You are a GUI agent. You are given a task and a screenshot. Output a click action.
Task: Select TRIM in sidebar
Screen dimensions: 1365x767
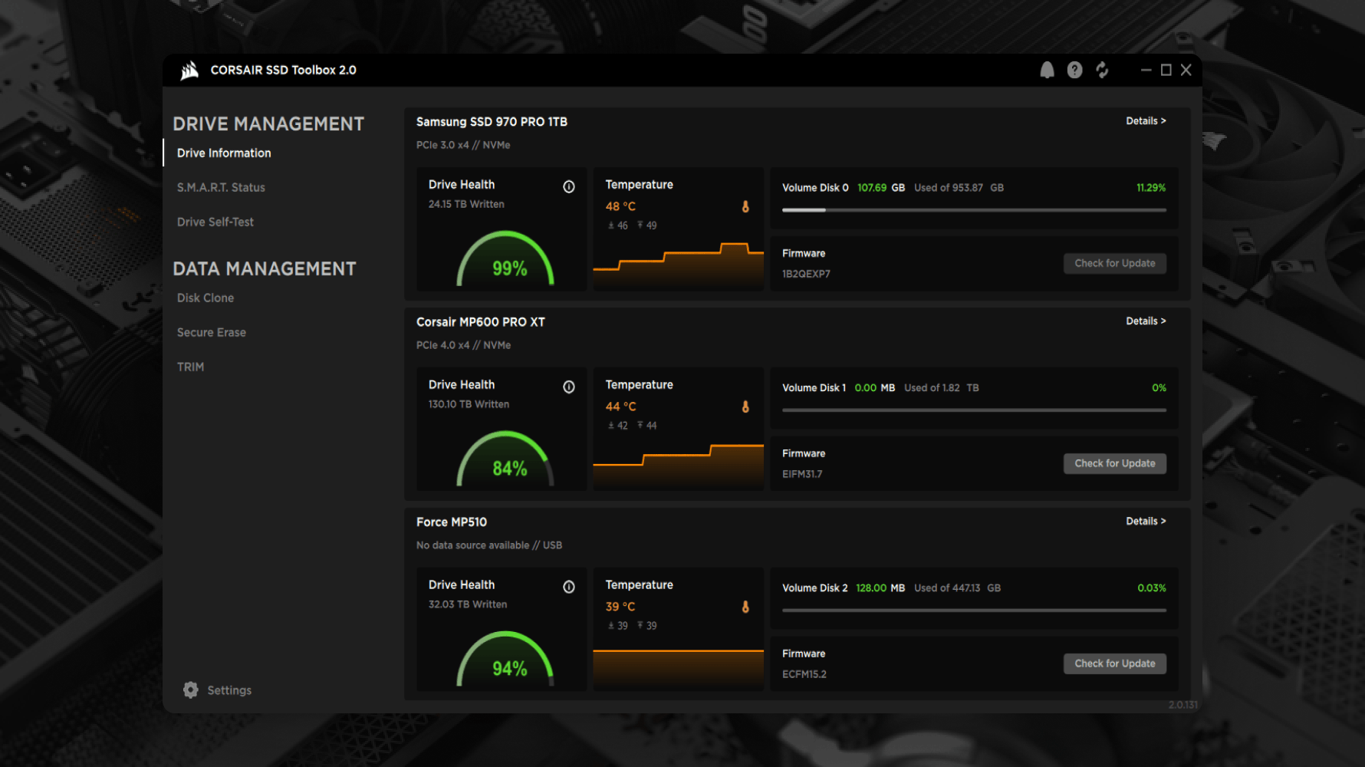(191, 367)
